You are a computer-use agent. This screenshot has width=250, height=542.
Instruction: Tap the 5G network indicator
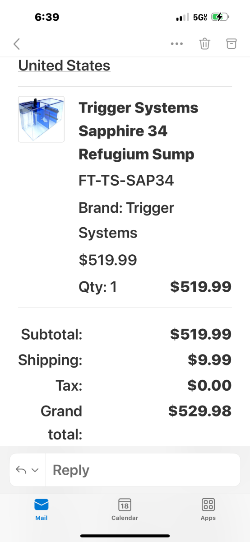click(200, 17)
